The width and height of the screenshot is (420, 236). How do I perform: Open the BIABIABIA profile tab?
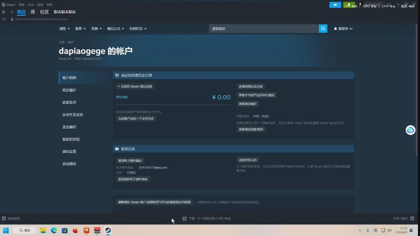[65, 12]
